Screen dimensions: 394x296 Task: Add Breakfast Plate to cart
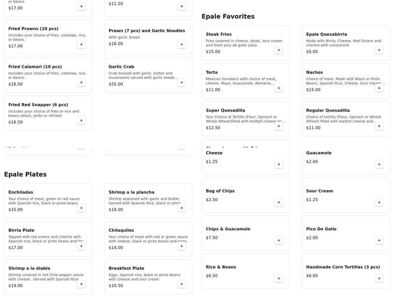182,284
